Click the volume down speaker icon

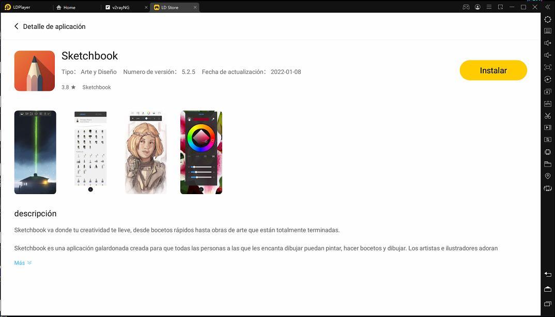[548, 55]
